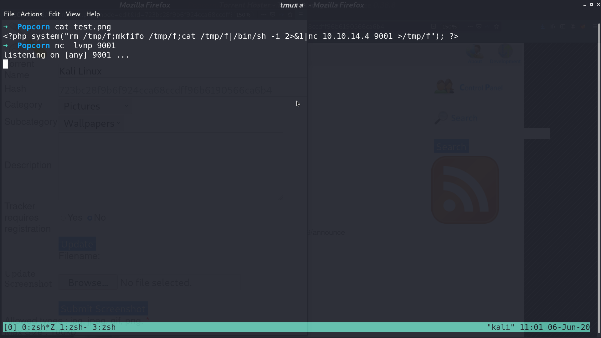Open Subcategory 'Wallpapers' dropdown in Firefox behind
The image size is (601, 338).
91,124
